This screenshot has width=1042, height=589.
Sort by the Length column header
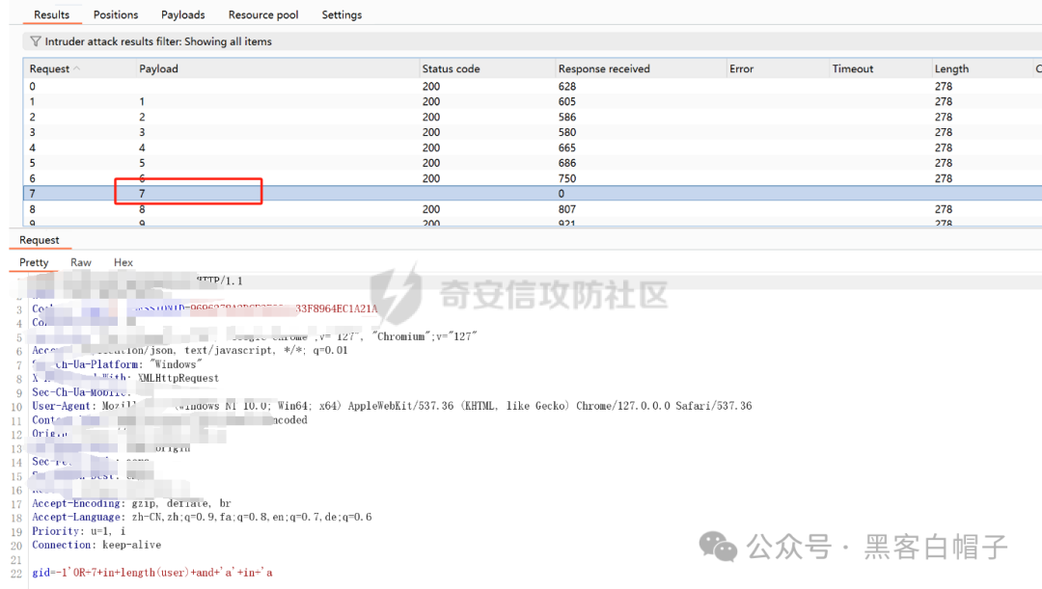coord(951,68)
